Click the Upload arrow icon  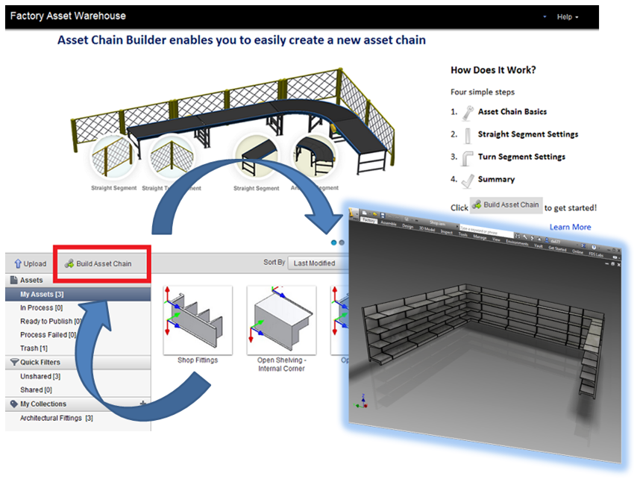(x=18, y=264)
